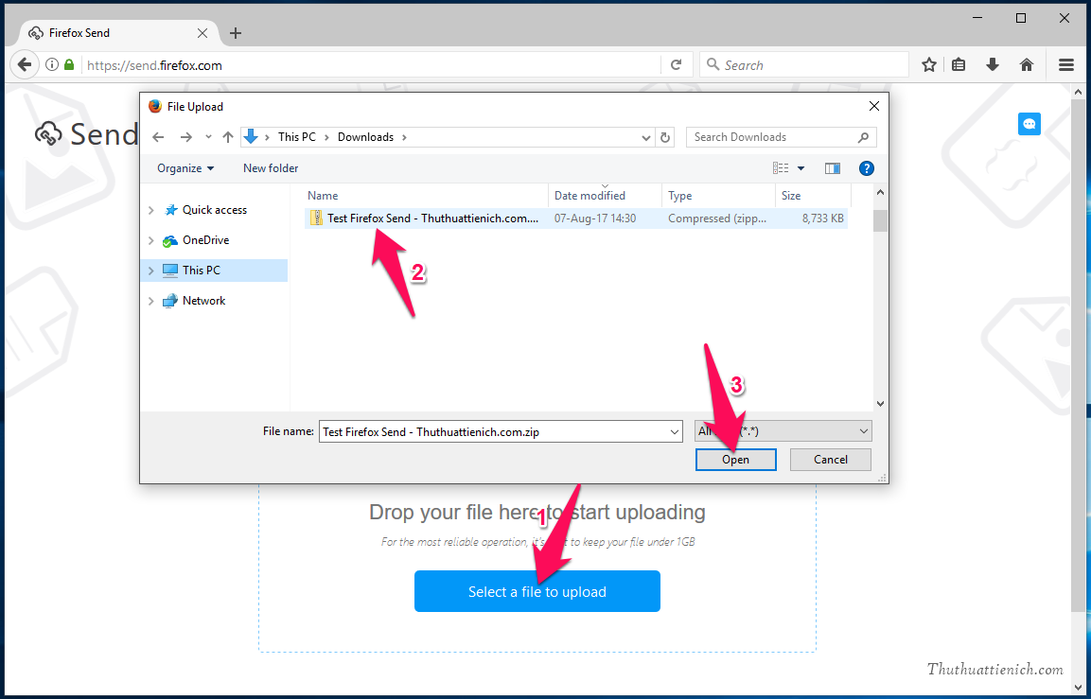Open new tab with plus button

coord(236,33)
